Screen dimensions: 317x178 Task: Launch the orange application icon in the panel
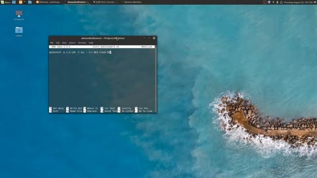[x=20, y=2]
